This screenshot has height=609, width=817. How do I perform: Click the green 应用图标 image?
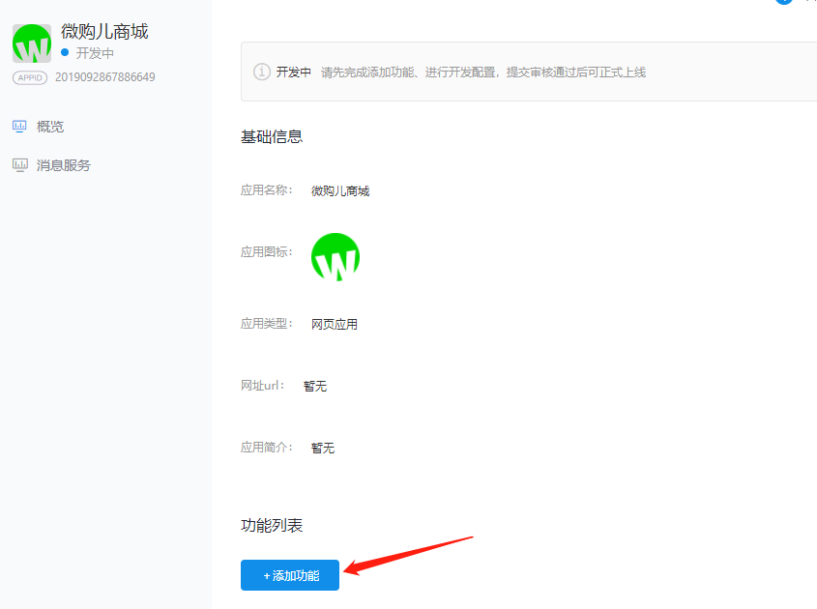point(336,257)
